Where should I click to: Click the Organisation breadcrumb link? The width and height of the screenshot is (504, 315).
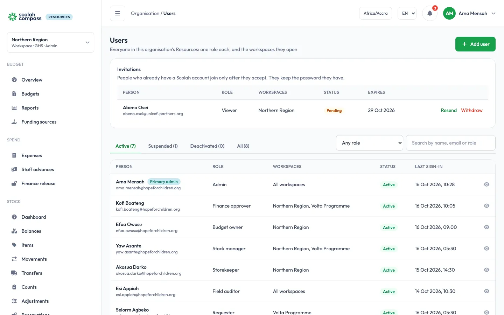click(x=145, y=13)
